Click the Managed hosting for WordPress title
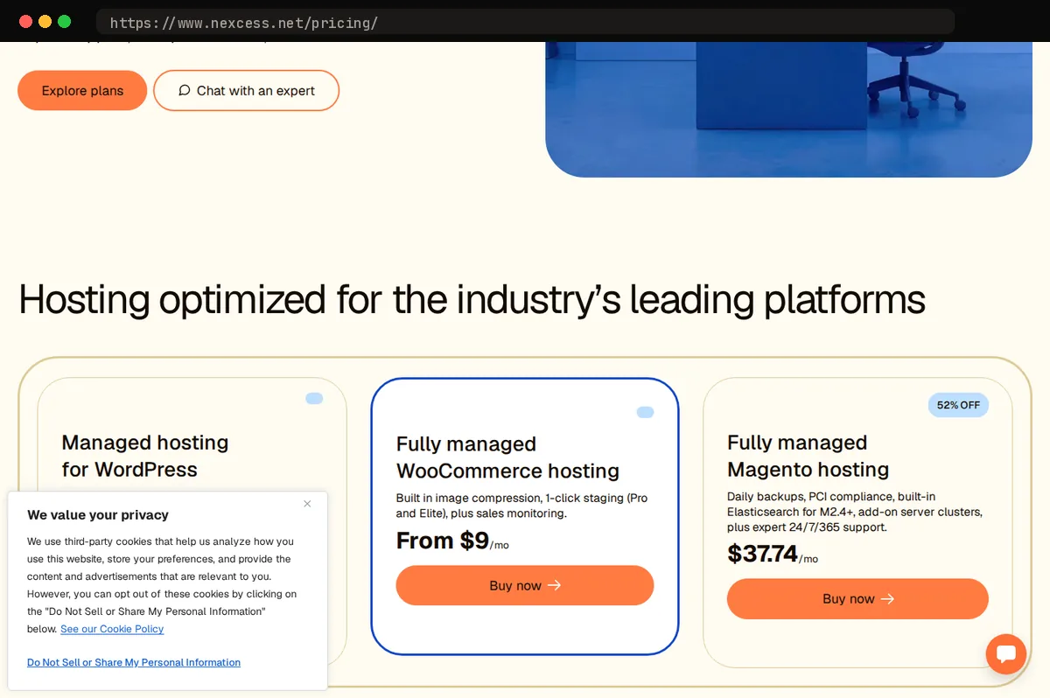The image size is (1050, 698). point(145,456)
